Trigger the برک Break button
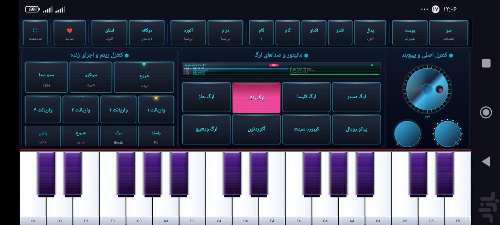This screenshot has width=500, height=225. click(x=119, y=136)
